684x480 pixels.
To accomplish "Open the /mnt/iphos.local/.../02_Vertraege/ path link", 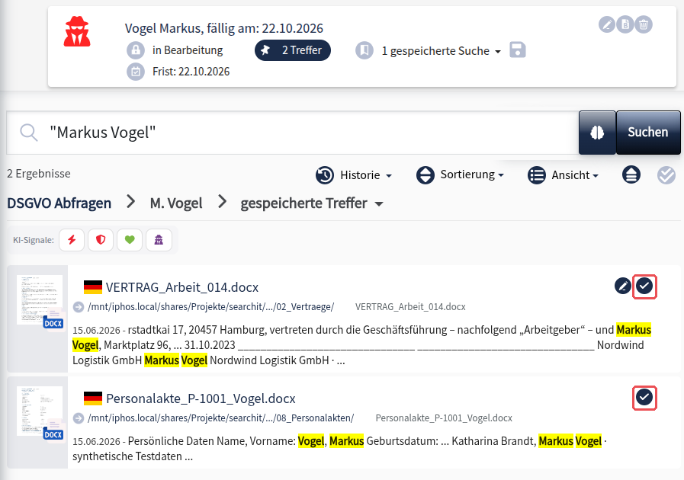I will coord(210,307).
